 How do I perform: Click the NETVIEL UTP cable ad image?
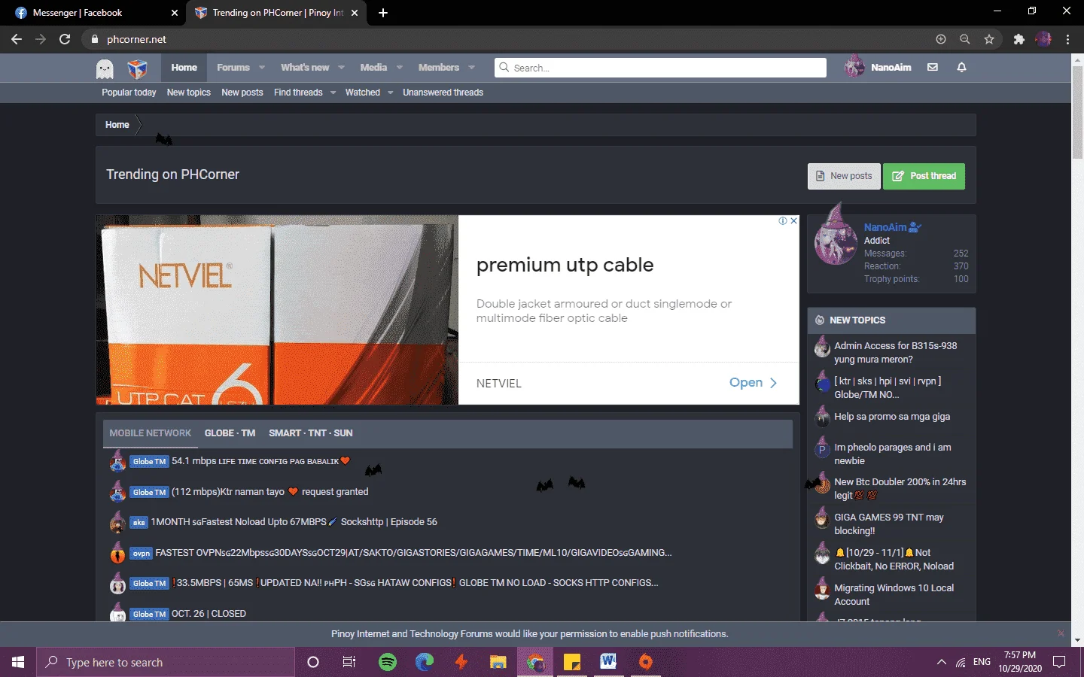[277, 310]
